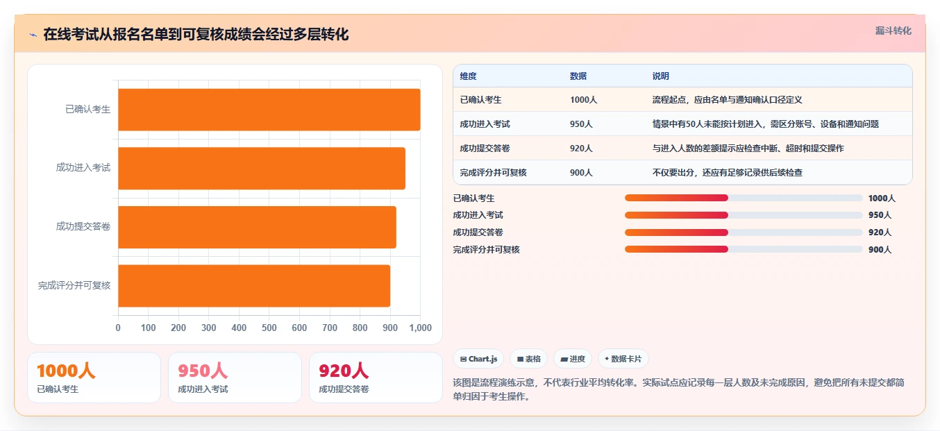Click the 成功进入考试 cell in the table

[x=485, y=124]
